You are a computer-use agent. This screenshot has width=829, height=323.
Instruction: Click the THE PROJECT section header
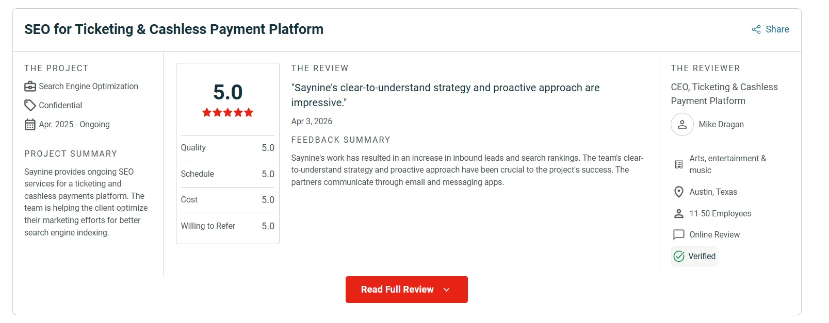(x=56, y=68)
